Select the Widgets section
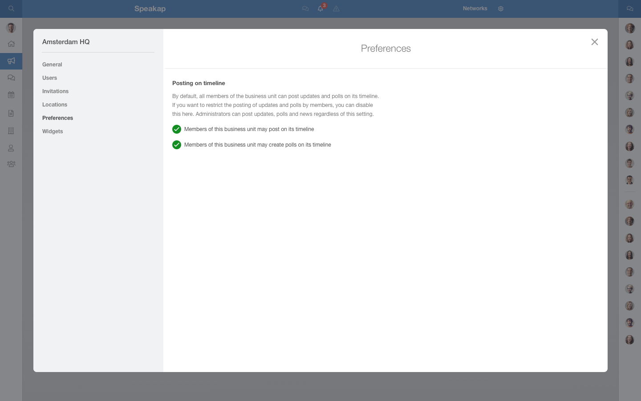 [x=53, y=131]
